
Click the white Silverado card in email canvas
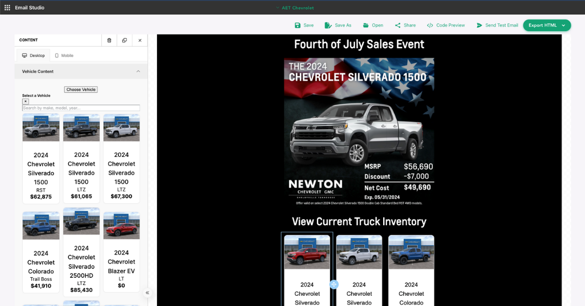tap(359, 270)
